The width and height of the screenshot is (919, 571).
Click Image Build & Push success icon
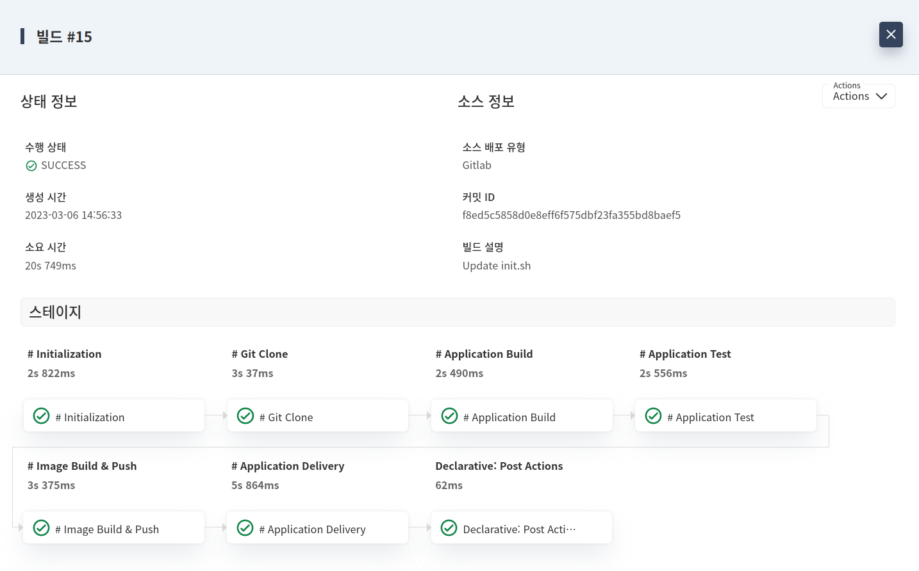(41, 528)
